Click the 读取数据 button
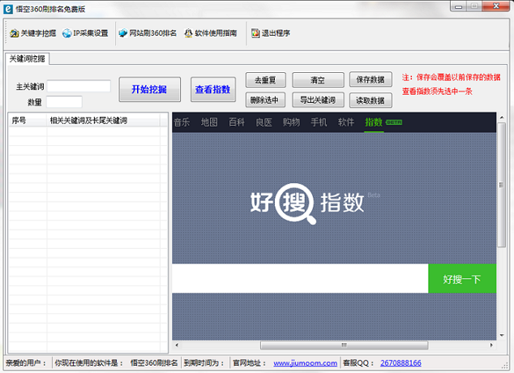The image size is (514, 373). [x=371, y=101]
